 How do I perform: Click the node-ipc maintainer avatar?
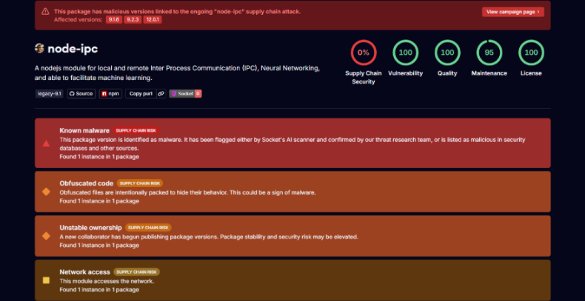point(39,48)
